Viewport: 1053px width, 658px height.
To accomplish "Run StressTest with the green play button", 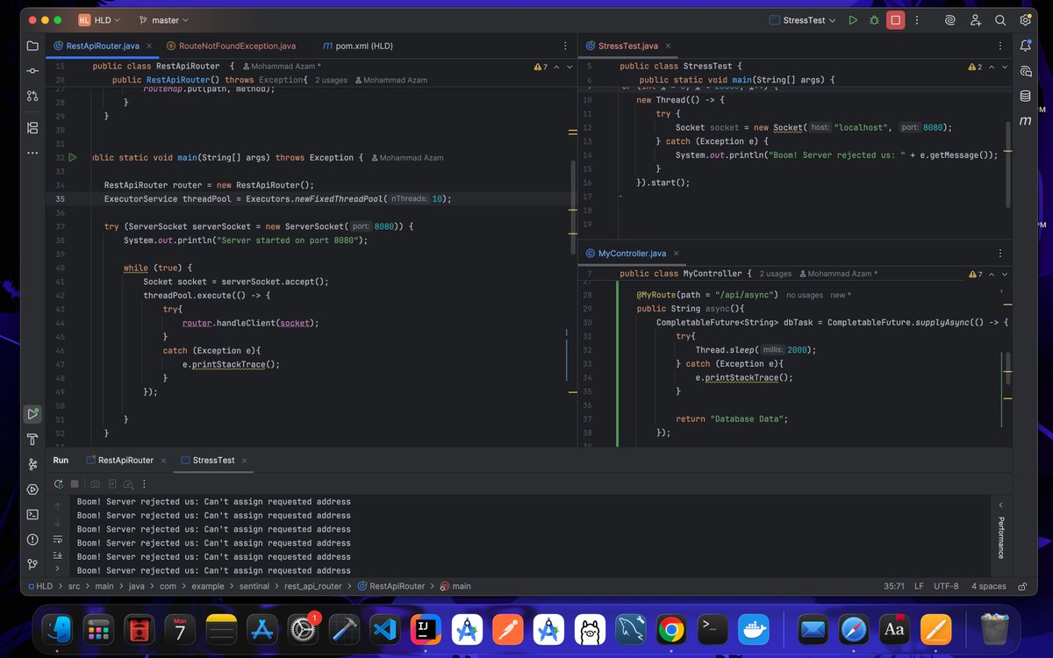I will pyautogui.click(x=853, y=20).
